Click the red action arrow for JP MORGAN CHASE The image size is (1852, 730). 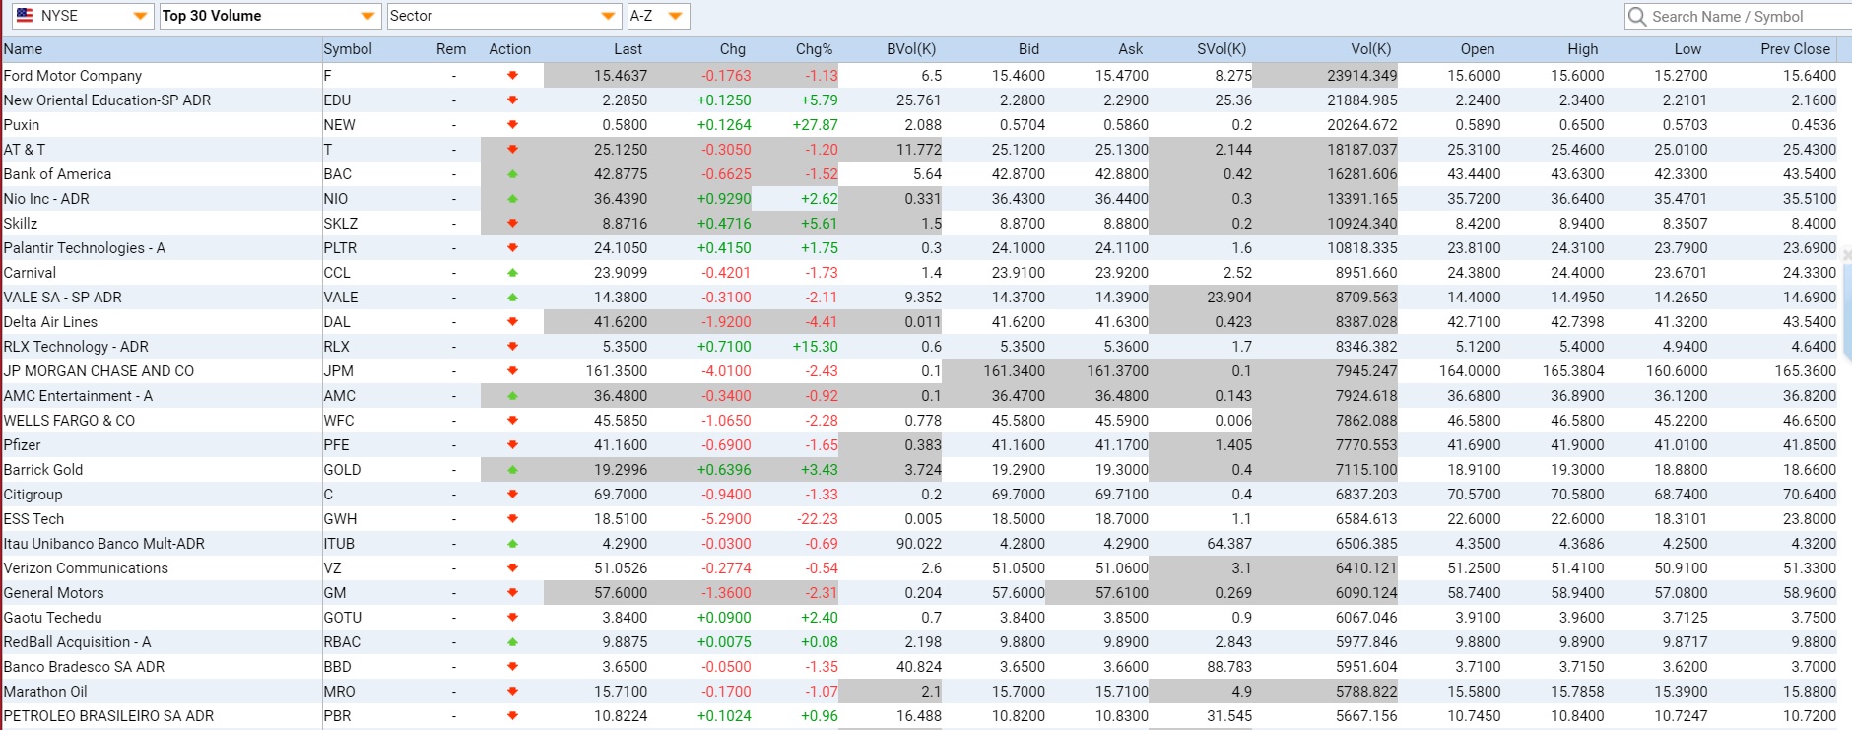tap(512, 371)
